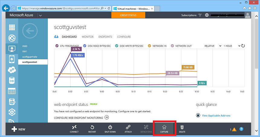Switch to the Dashboard tab
The width and height of the screenshot is (260, 137).
click(69, 37)
